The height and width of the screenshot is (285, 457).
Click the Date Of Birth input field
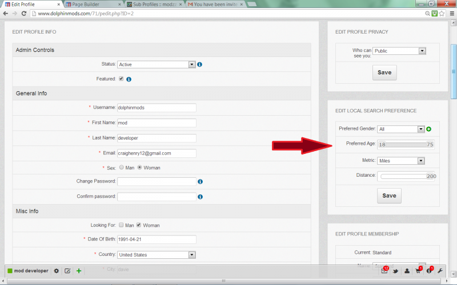coord(157,239)
